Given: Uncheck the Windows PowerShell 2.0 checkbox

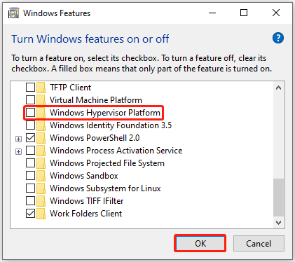Looking at the screenshot, I should pos(30,138).
